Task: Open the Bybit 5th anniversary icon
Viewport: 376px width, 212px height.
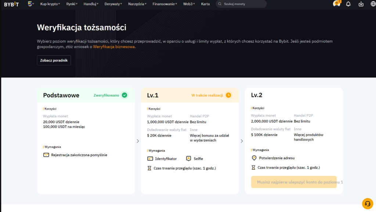Action: 31,4
